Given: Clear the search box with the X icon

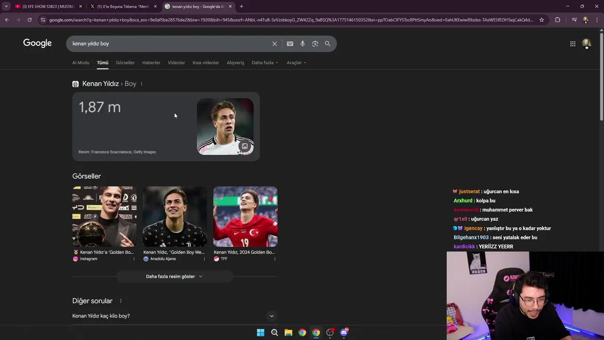Looking at the screenshot, I should point(275,43).
